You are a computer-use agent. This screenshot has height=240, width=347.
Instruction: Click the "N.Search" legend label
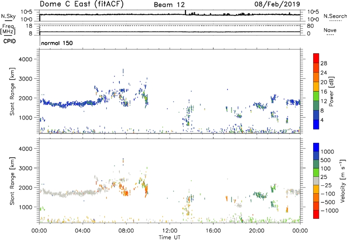(335, 16)
